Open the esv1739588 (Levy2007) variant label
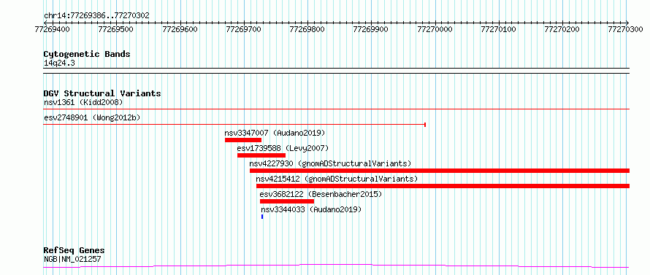Viewport: 650px width, 275px height. (283, 148)
